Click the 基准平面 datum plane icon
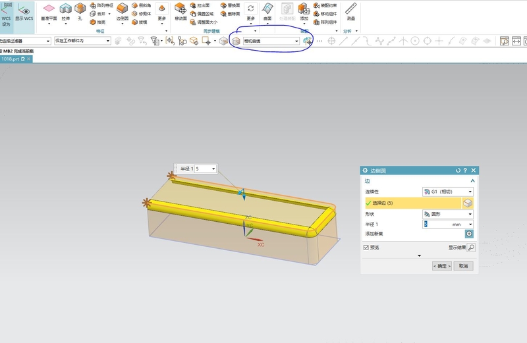 [x=49, y=9]
